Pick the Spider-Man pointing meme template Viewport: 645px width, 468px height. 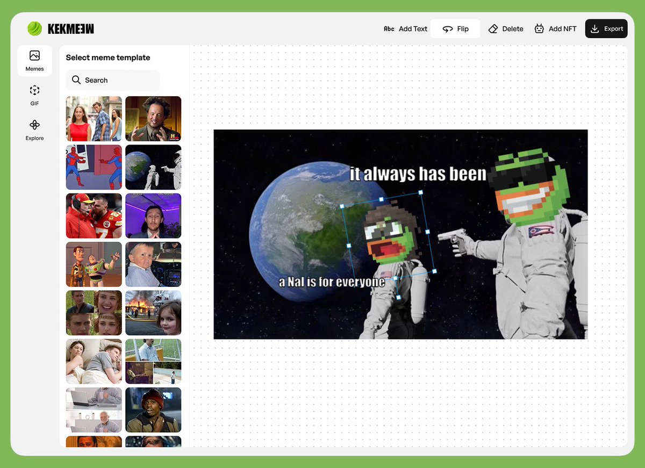[x=94, y=167]
